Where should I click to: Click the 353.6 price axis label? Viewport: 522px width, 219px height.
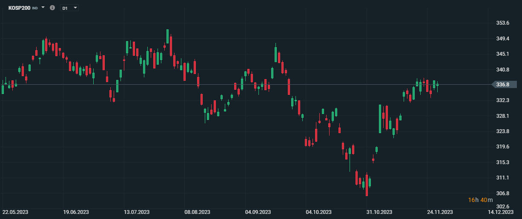point(503,23)
